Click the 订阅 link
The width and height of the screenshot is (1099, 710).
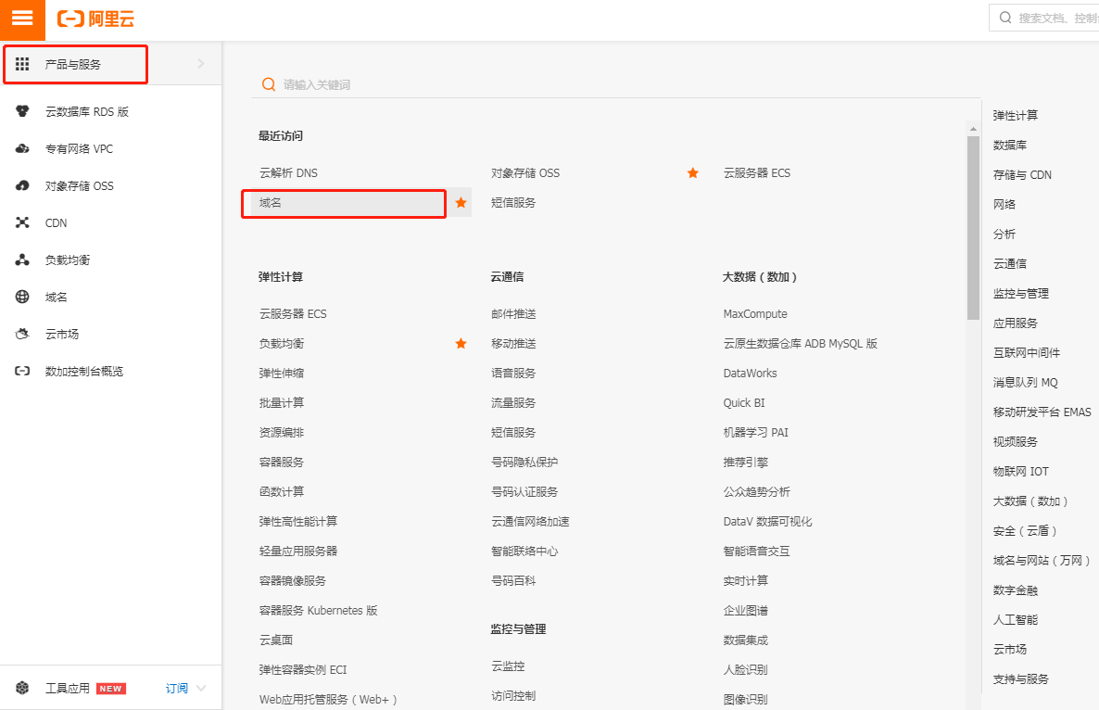tap(177, 688)
